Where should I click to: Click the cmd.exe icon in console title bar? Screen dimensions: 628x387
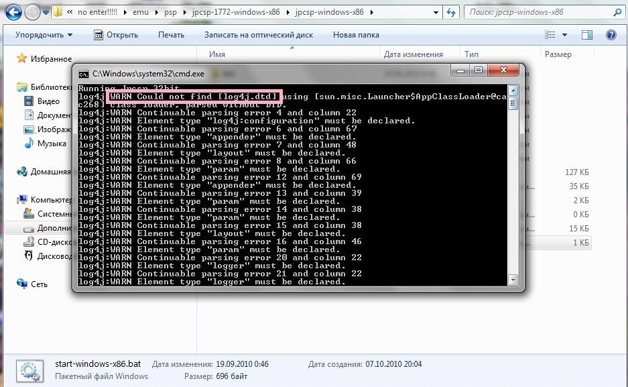84,74
